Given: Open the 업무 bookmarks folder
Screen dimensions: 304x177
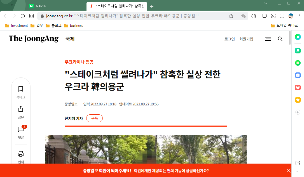Looking at the screenshot, I should [37, 25].
